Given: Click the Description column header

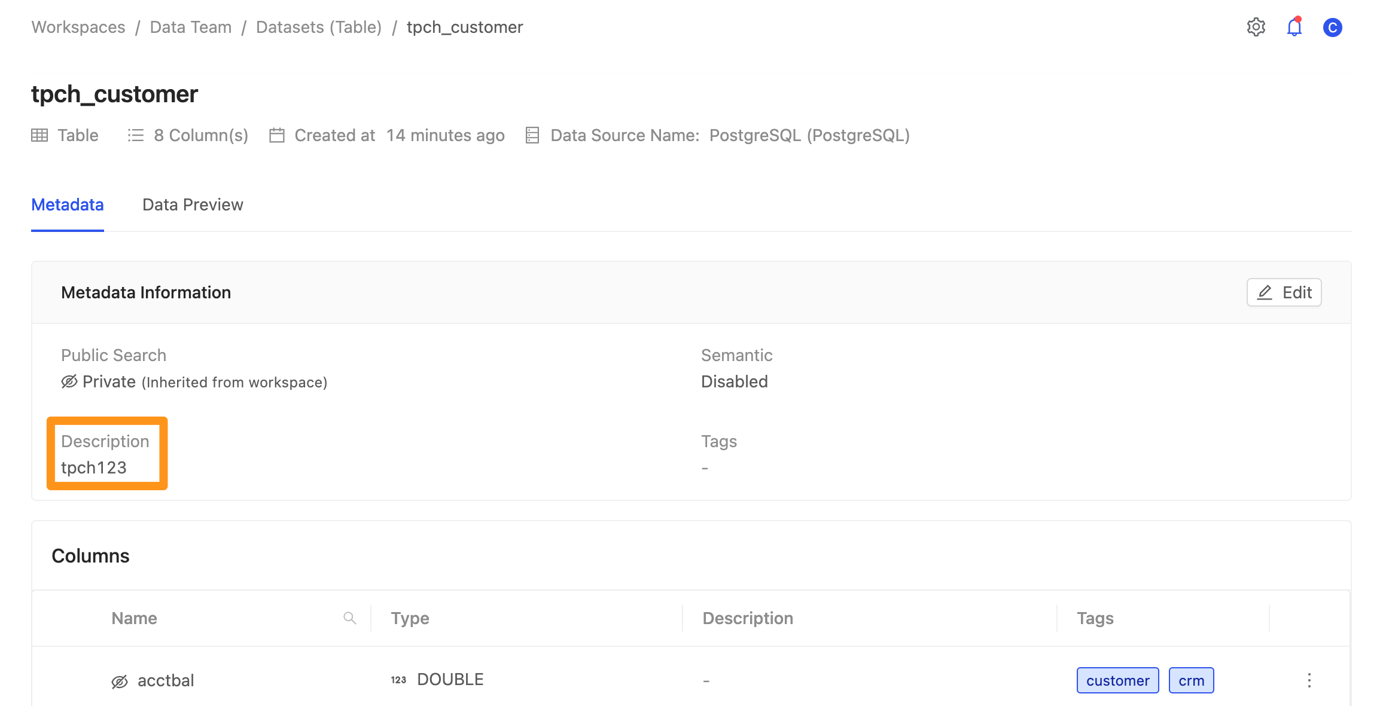Looking at the screenshot, I should pyautogui.click(x=748, y=618).
